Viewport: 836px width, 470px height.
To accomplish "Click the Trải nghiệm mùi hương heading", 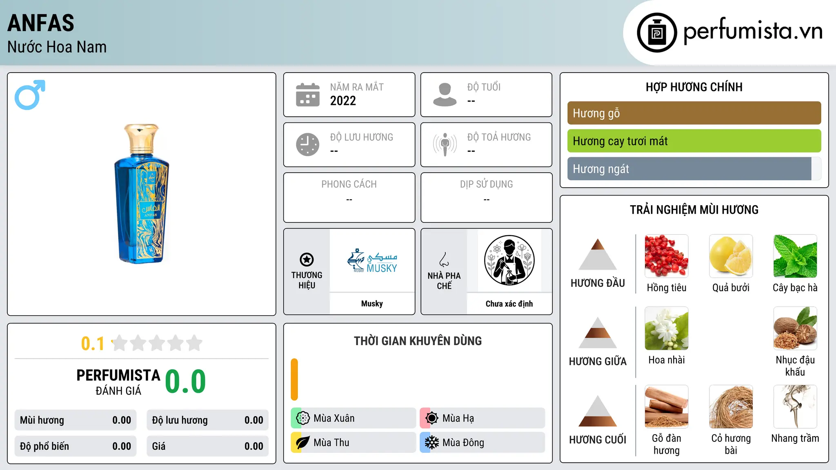I will 694,210.
